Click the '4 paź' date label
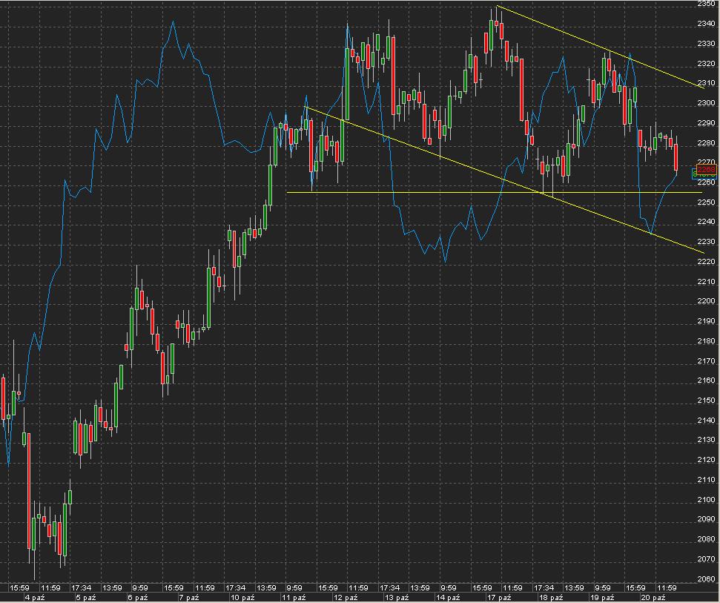This screenshot has width=720, height=603. pyautogui.click(x=35, y=598)
